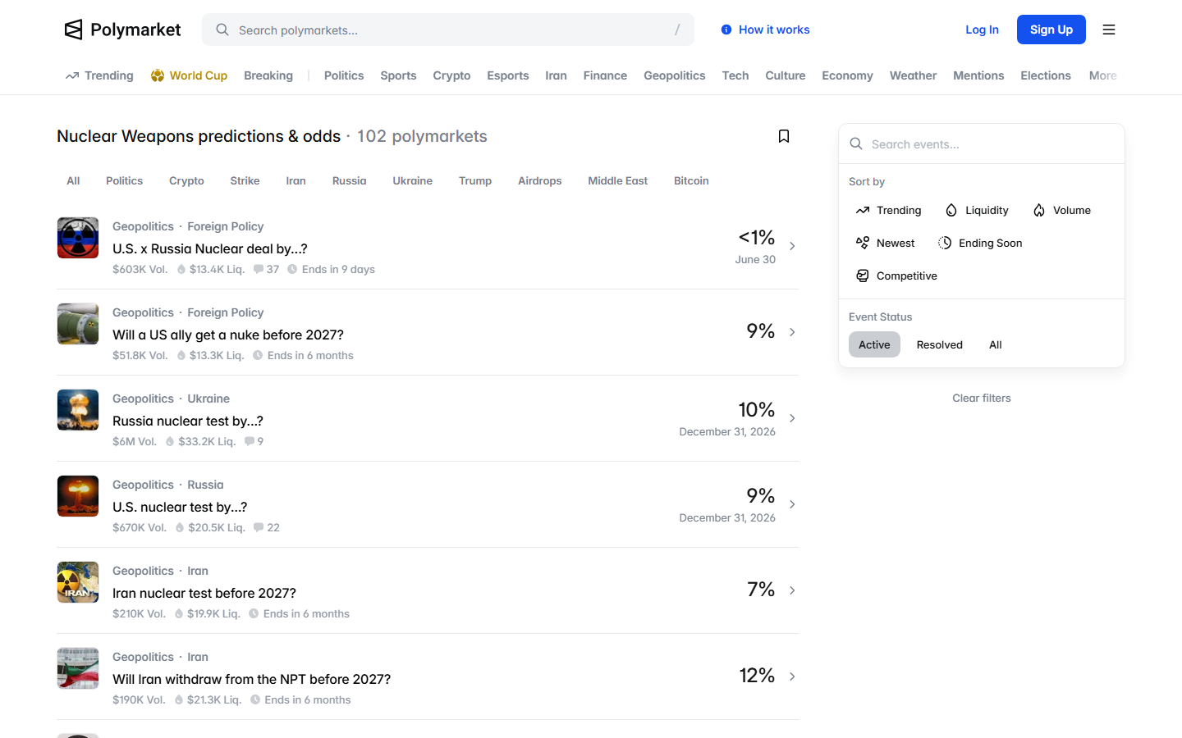Click the U.S. x Russia Nuclear deal thumbnail
Screen dimensions: 1182x738
click(x=78, y=238)
